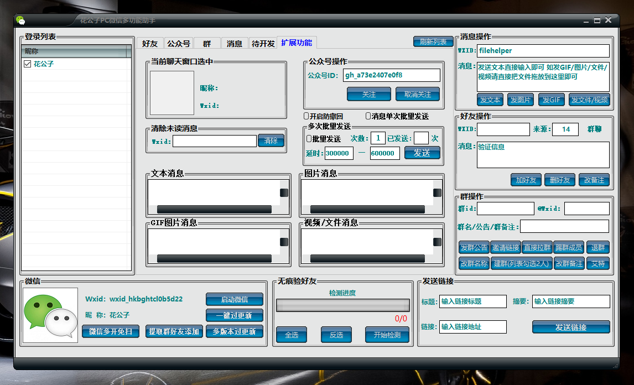Focus the 公众号ID input field
The width and height of the screenshot is (634, 385).
pos(391,75)
